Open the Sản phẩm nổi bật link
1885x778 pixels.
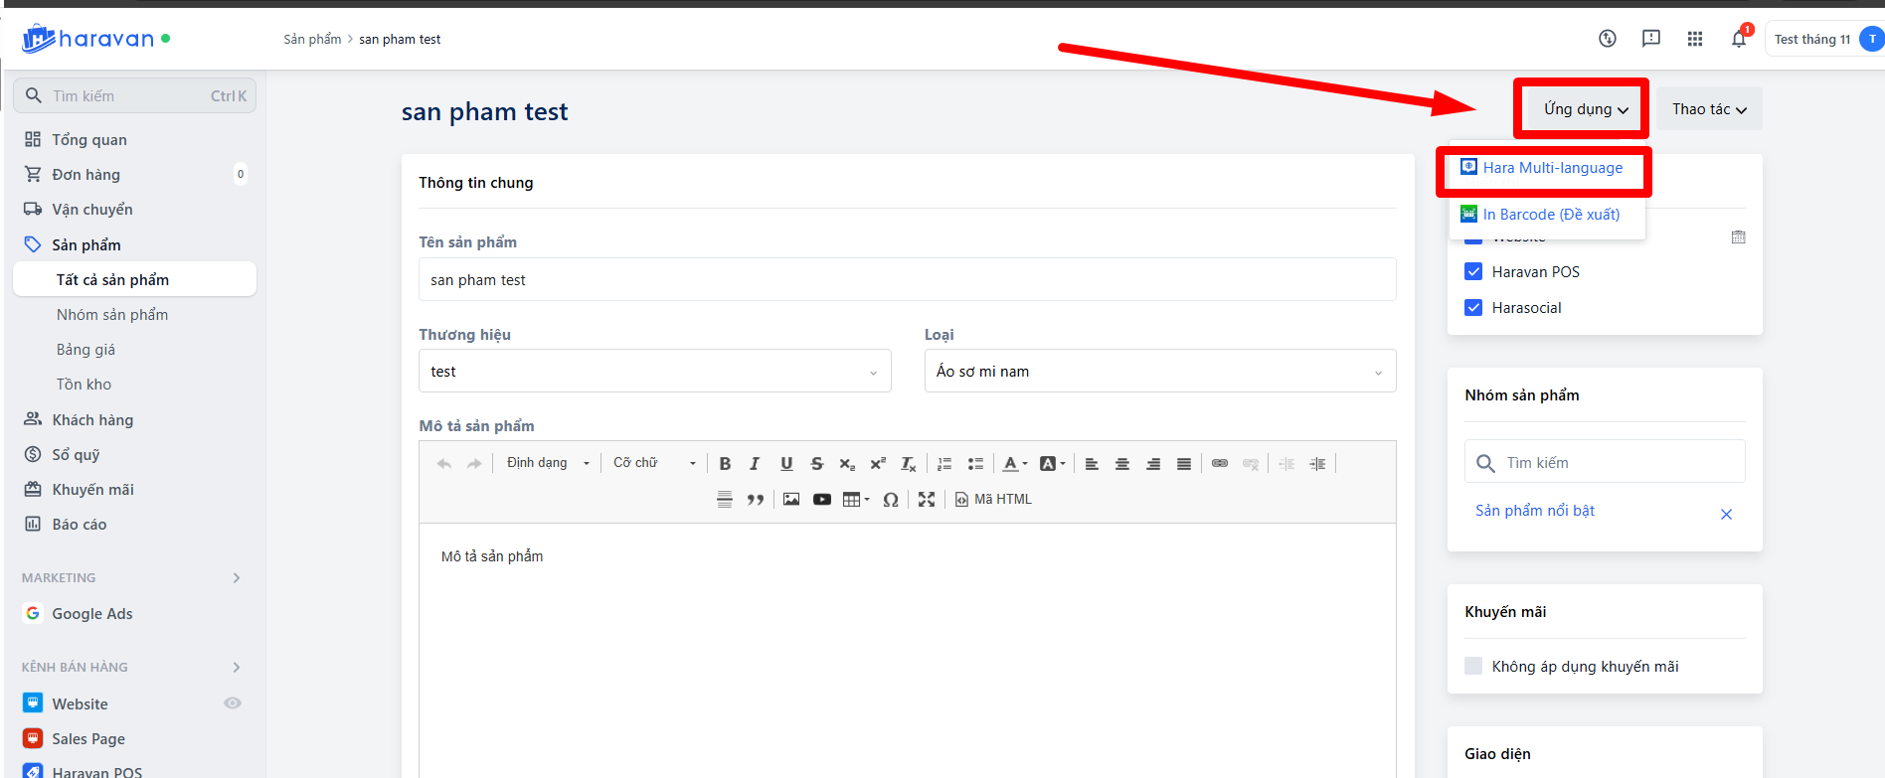pos(1535,511)
